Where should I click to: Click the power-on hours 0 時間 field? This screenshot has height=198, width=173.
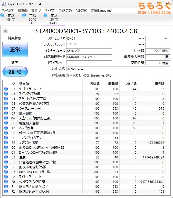pos(158,63)
